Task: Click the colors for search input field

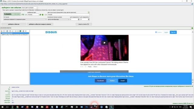Action: 69,15
